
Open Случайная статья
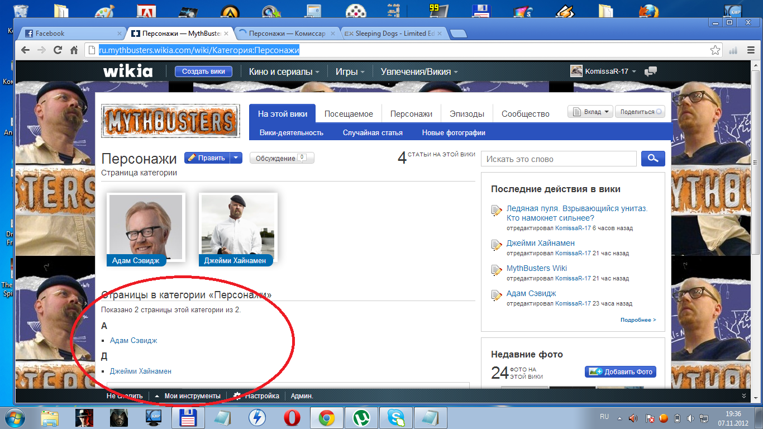pos(373,133)
